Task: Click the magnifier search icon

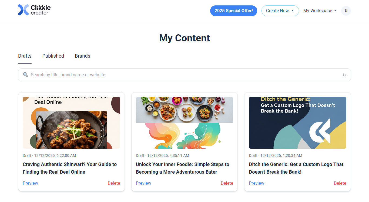Action: [26, 75]
